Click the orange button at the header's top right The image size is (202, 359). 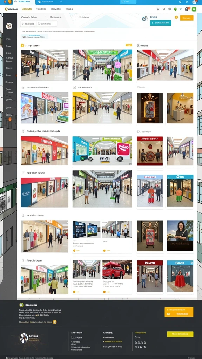tap(187, 18)
